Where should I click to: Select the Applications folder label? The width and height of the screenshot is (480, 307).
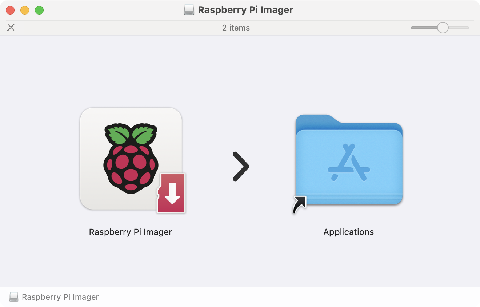[348, 232]
